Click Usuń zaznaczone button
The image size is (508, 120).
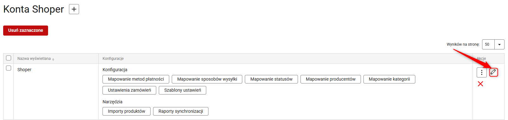pyautogui.click(x=26, y=31)
